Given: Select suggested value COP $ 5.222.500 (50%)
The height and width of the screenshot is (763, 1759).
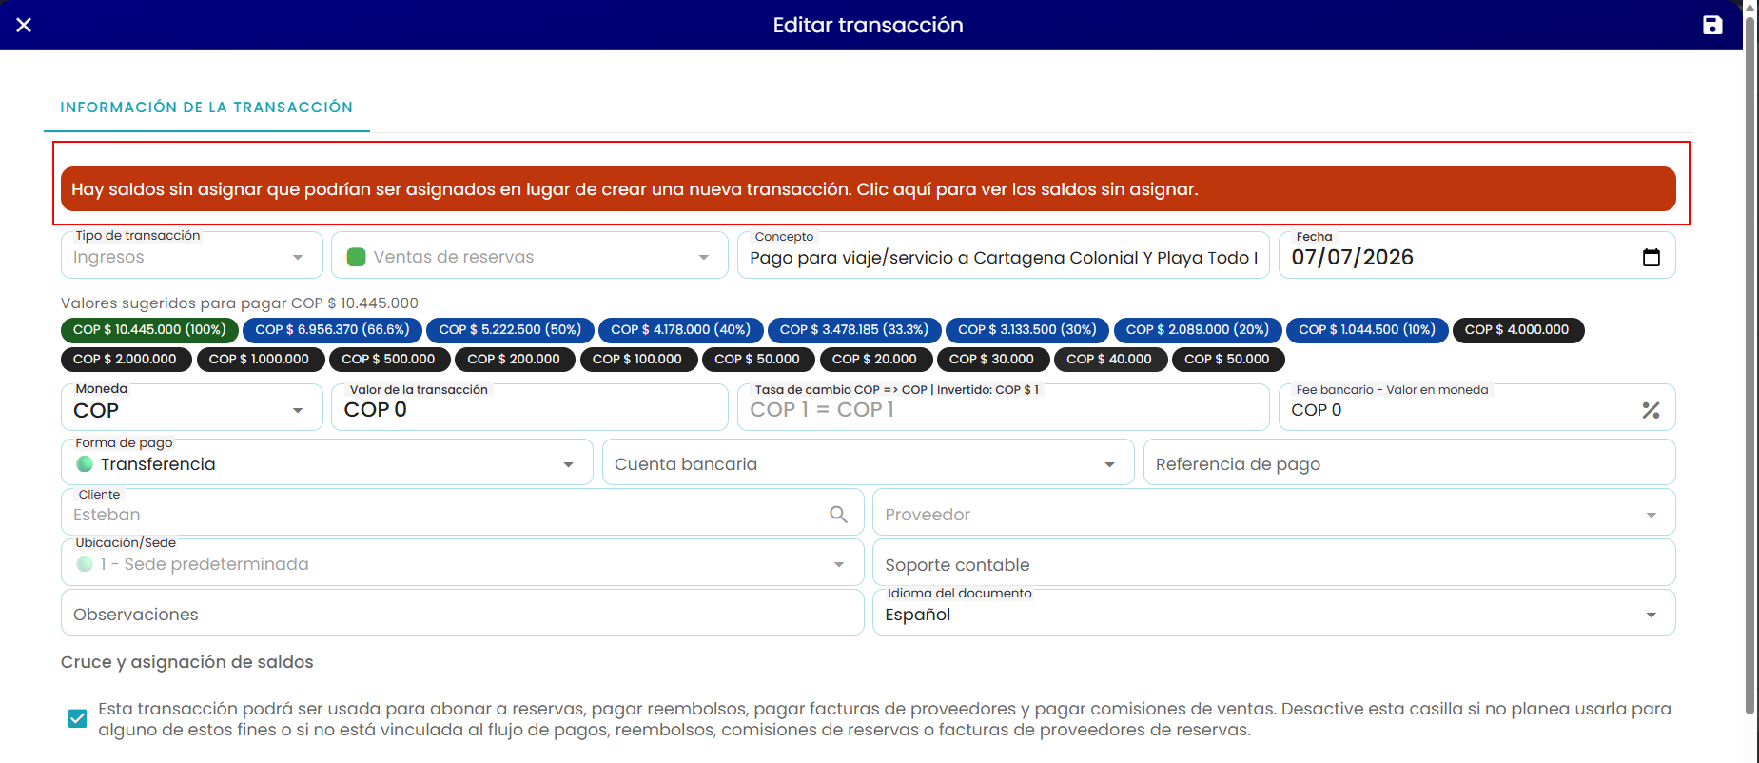Looking at the screenshot, I should coord(510,330).
